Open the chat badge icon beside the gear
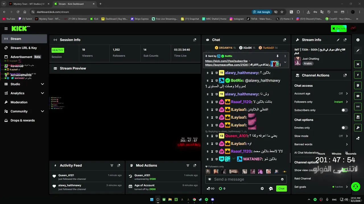The width and height of the screenshot is (364, 204). pyautogui.click(x=271, y=188)
